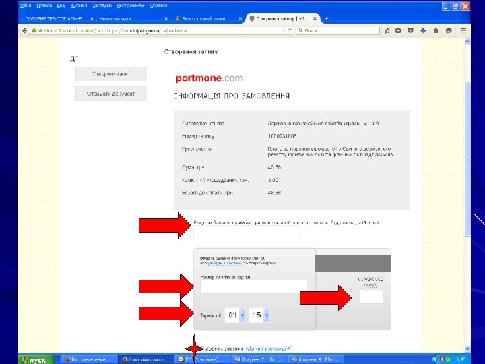Close the 'Створення запиту' tab
Image resolution: width=485 pixels, height=364 pixels.
[x=315, y=19]
